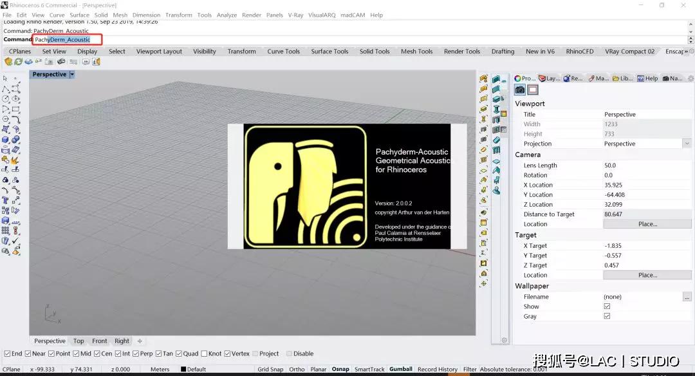The image size is (695, 376).
Task: Click the Text object tool icon
Action: tap(5, 200)
